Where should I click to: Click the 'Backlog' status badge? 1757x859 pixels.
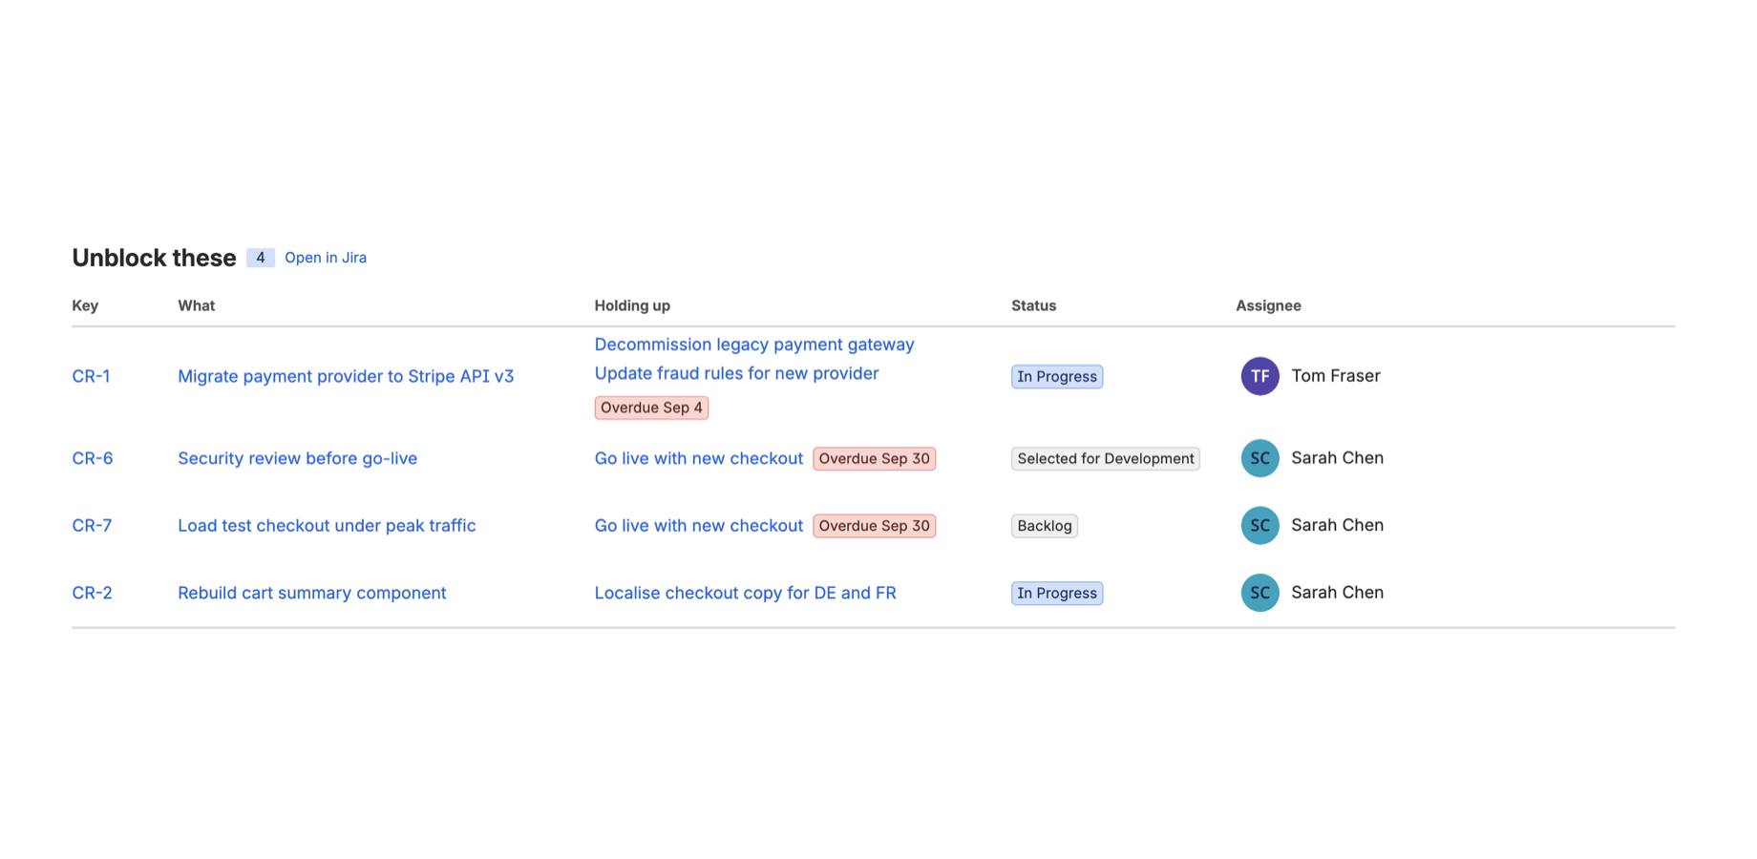(x=1045, y=526)
